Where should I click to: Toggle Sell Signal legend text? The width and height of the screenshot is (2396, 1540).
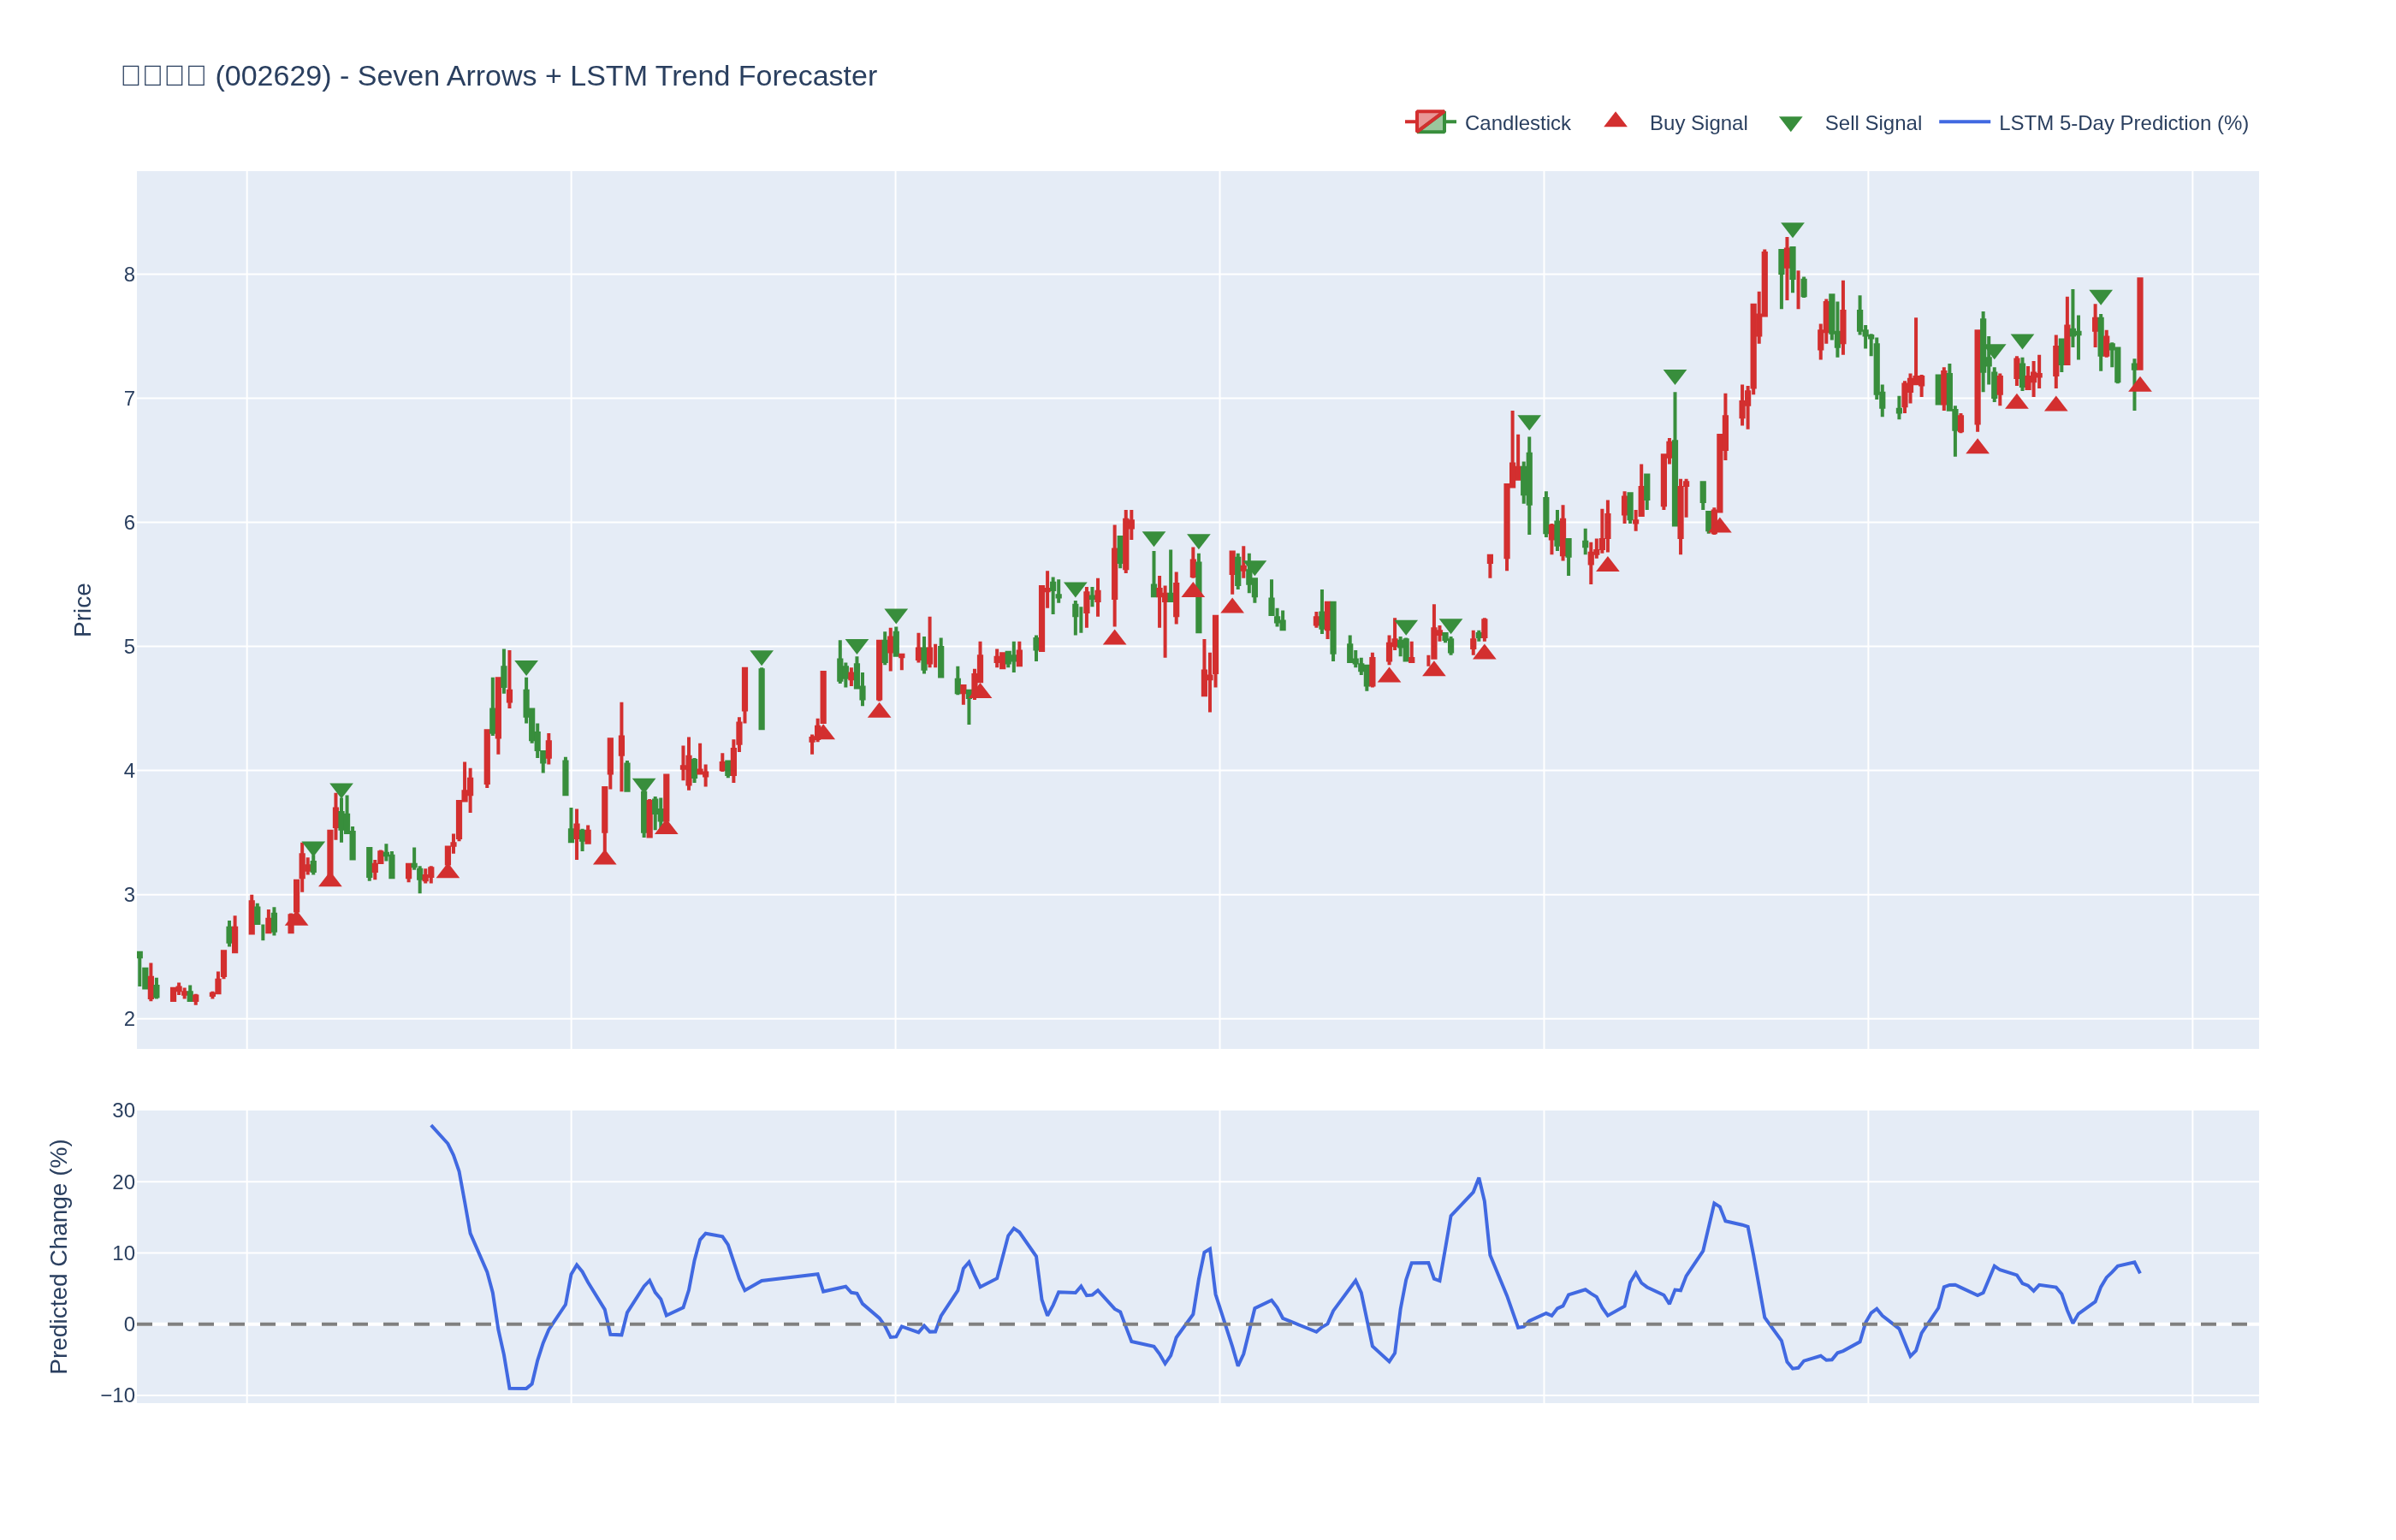[x=1872, y=123]
